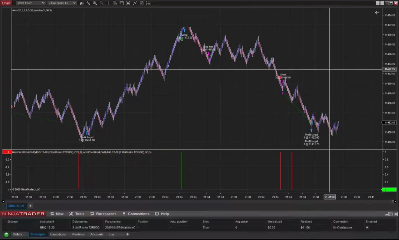Sort by the Avg. price column header
Image resolution: width=399 pixels, height=240 pixels.
click(x=241, y=222)
